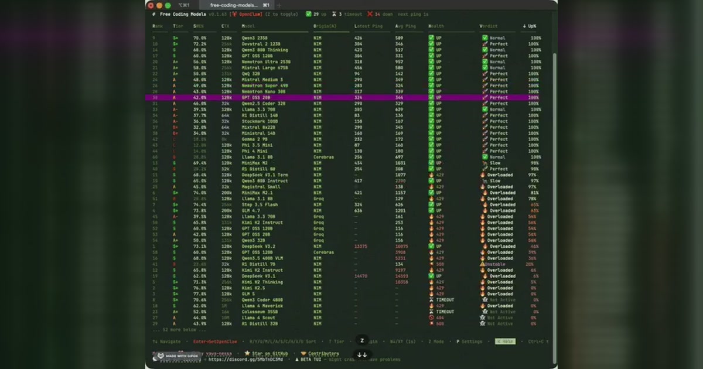Click the Slow verdict icon for MiniMax M2
Viewport: 703px width, 369px height.
(x=485, y=163)
